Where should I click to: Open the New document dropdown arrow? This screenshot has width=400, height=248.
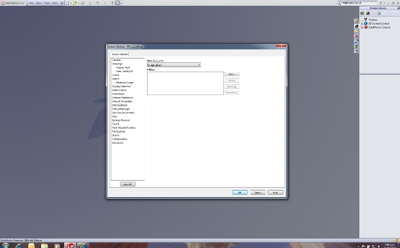point(71,3)
